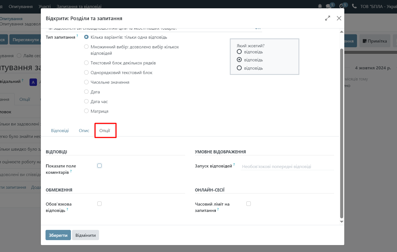The image size is (397, 252).
Task: Click the phone VoIP icon
Action: (354, 6)
